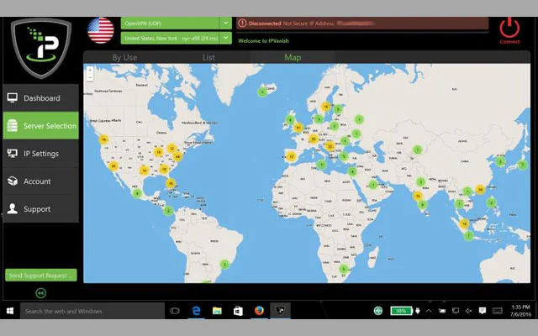Select the server marker in southern Brazil
538x336 pixels.
(224, 265)
